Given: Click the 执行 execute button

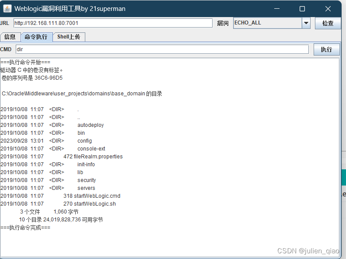Looking at the screenshot, I should click(x=326, y=49).
